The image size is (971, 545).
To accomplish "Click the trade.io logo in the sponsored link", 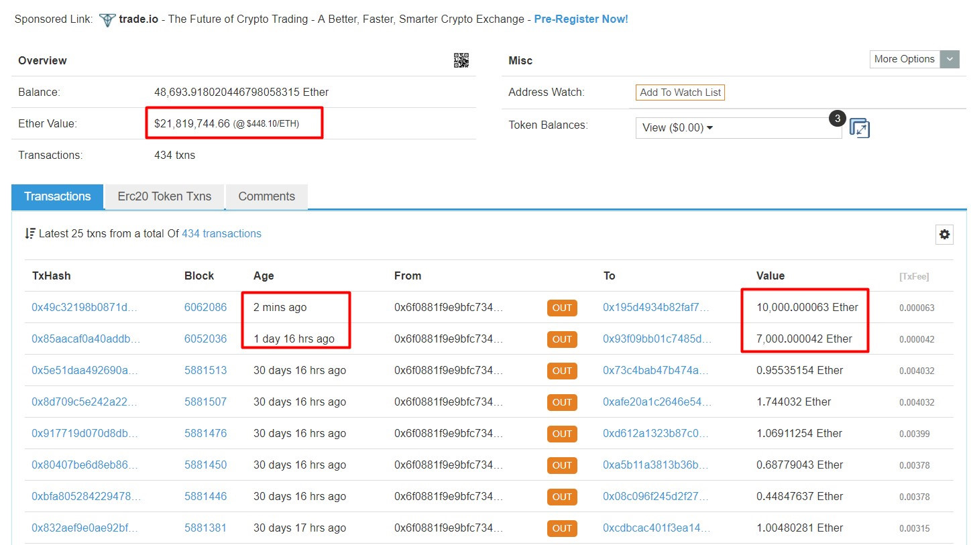I will 106,19.
